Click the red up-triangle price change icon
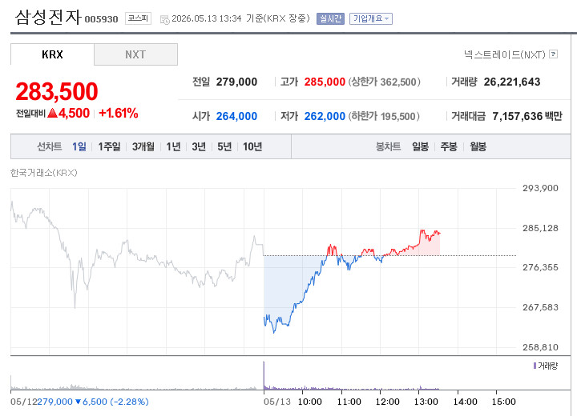 pos(53,113)
